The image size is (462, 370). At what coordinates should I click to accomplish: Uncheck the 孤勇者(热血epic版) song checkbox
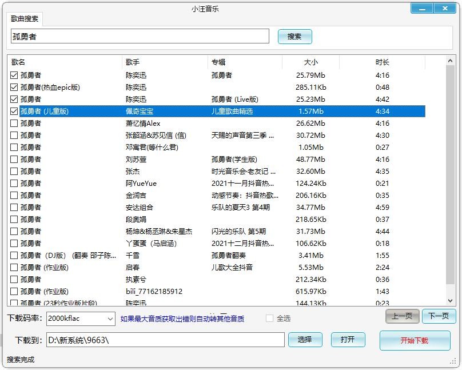(x=14, y=87)
